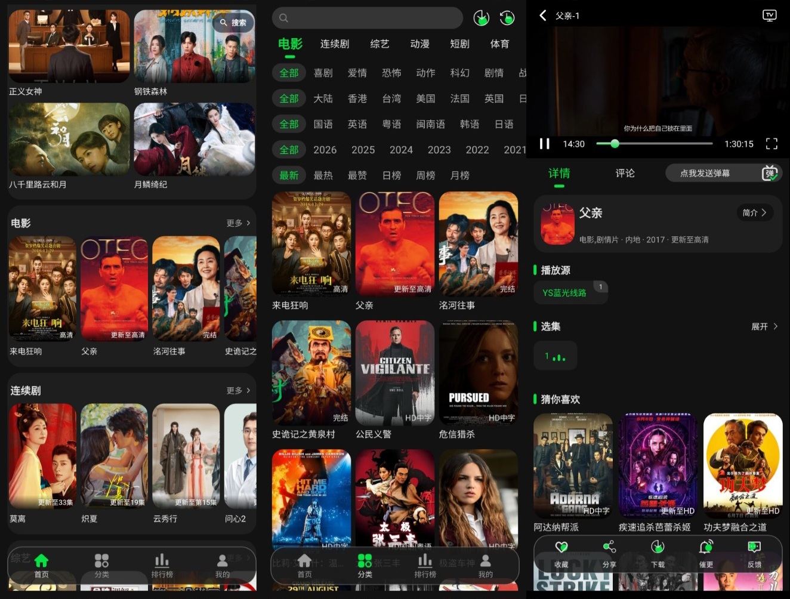Image resolution: width=790 pixels, height=599 pixels.
Task: Click the 搜索 search button
Action: [233, 23]
